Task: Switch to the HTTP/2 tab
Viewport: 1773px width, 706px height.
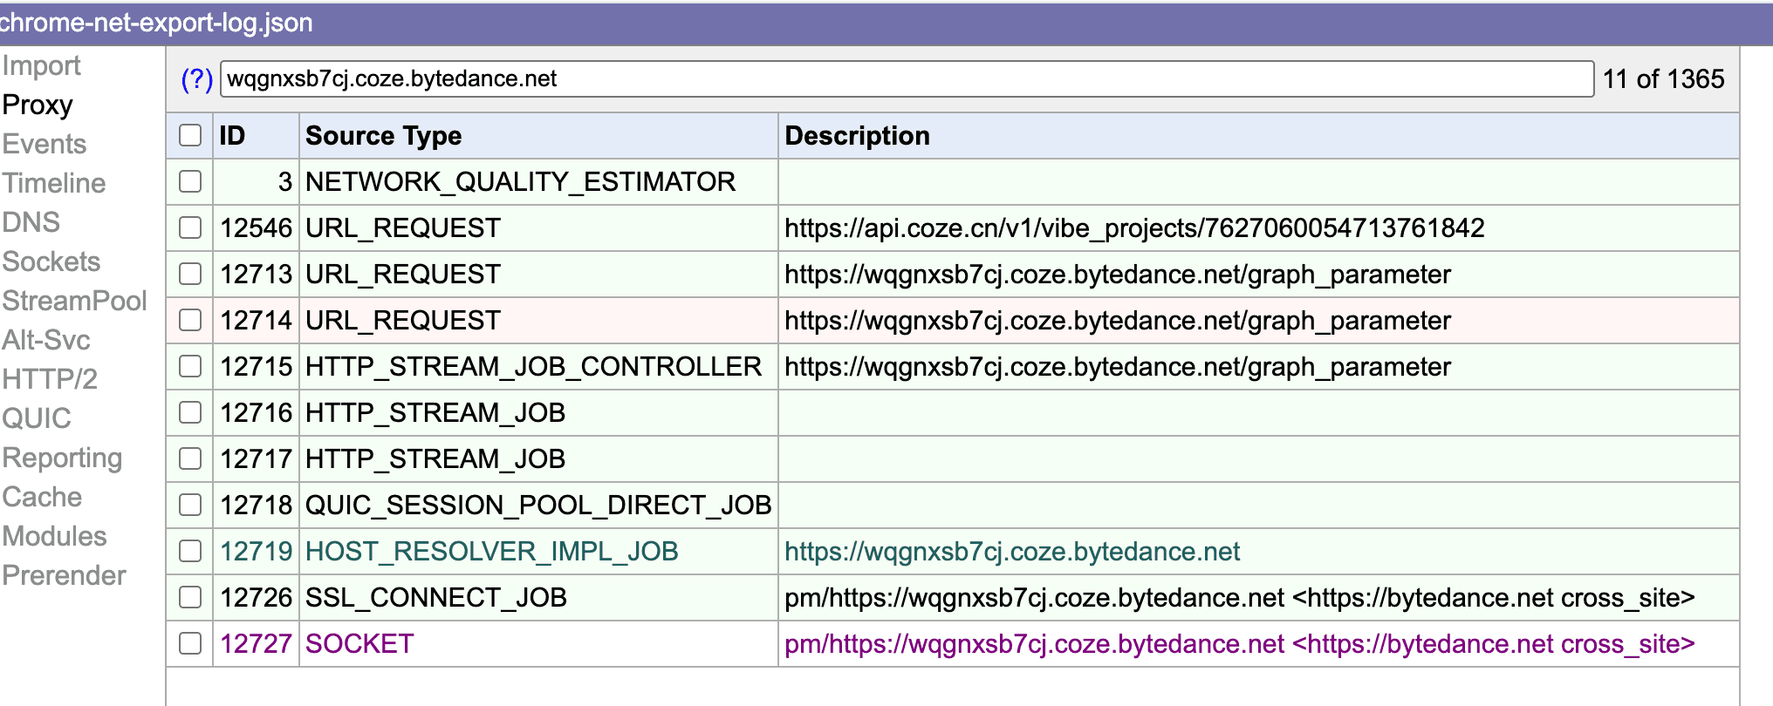Action: pos(50,379)
